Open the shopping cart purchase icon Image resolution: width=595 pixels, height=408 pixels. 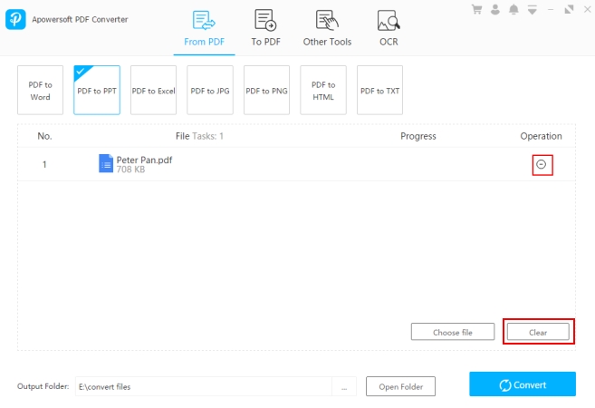[476, 9]
